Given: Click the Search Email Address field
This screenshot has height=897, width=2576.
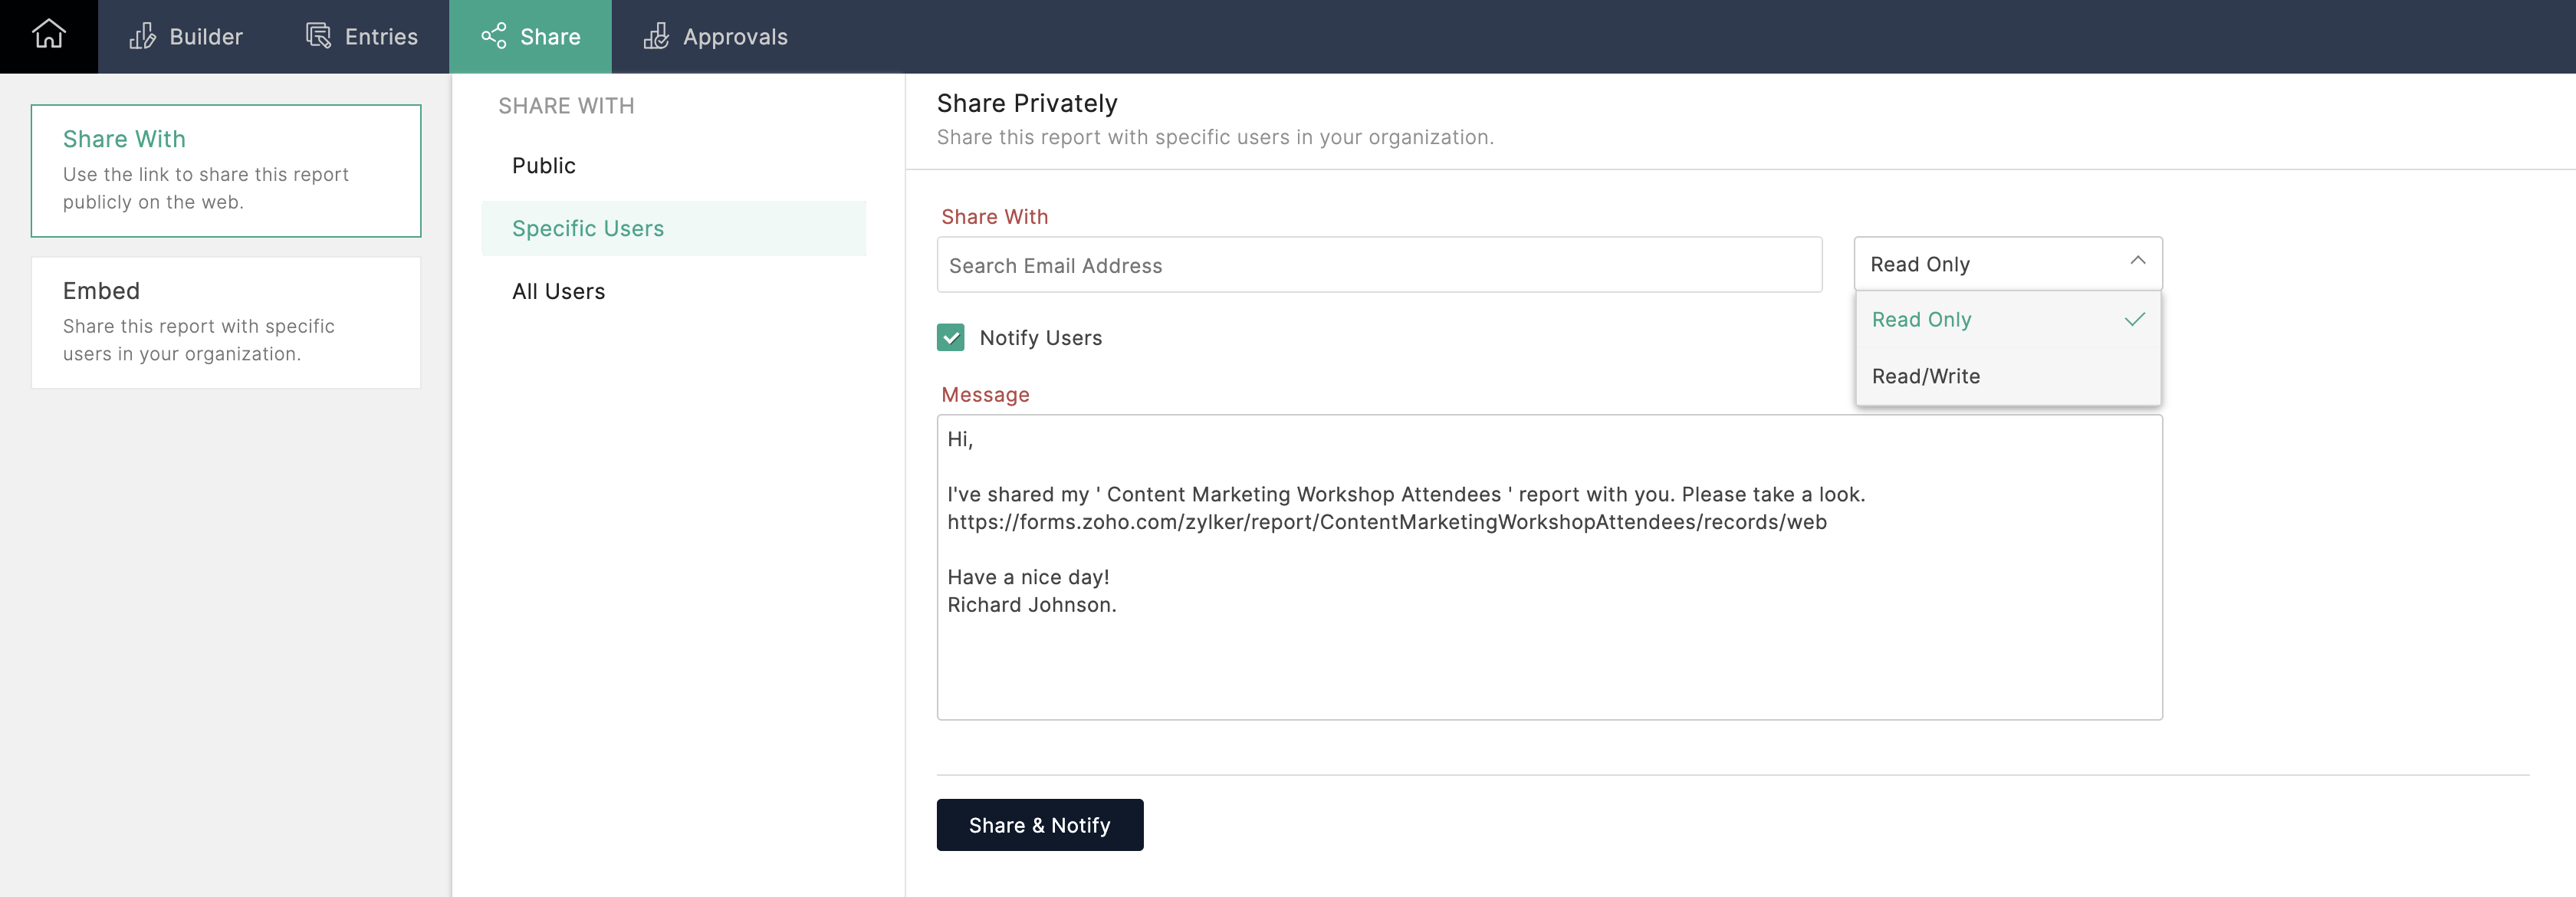Looking at the screenshot, I should point(1378,266).
